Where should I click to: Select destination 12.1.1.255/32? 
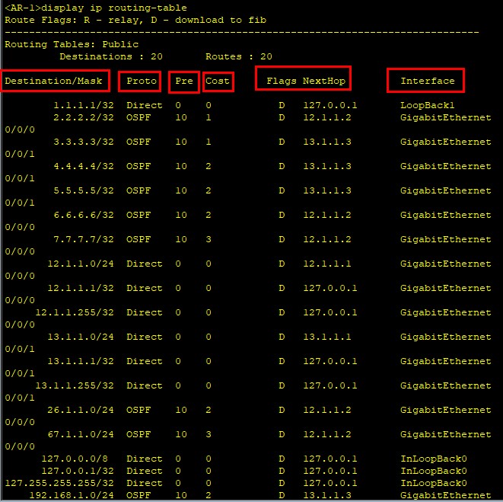tap(75, 312)
